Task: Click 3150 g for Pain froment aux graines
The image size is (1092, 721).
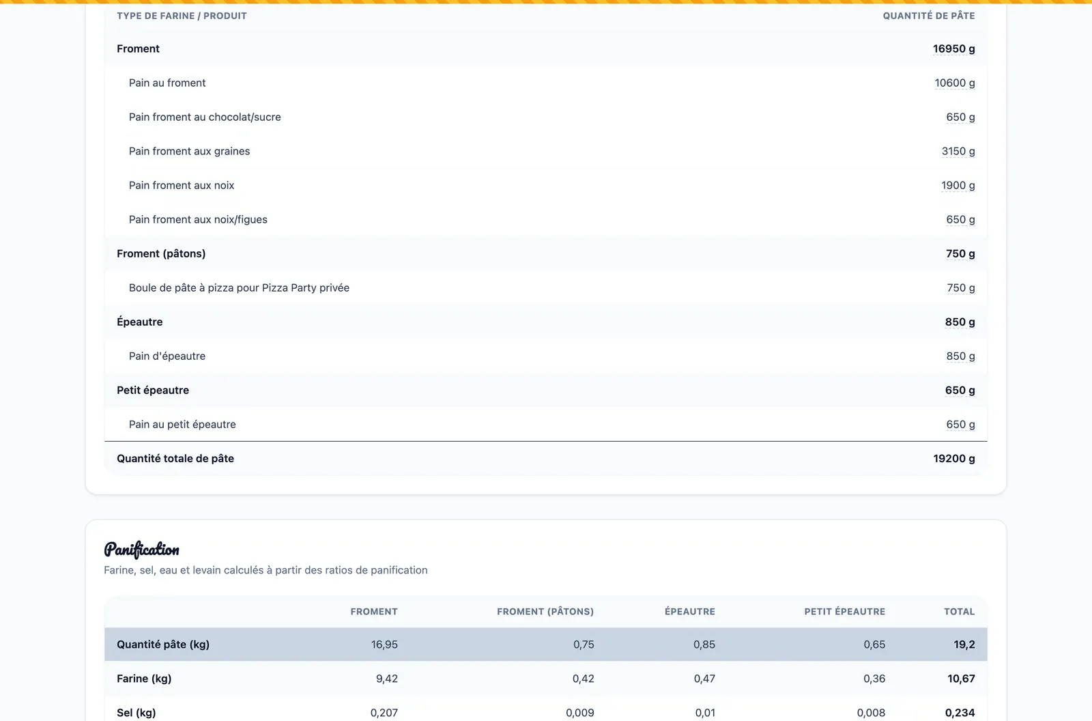Action: pos(958,151)
